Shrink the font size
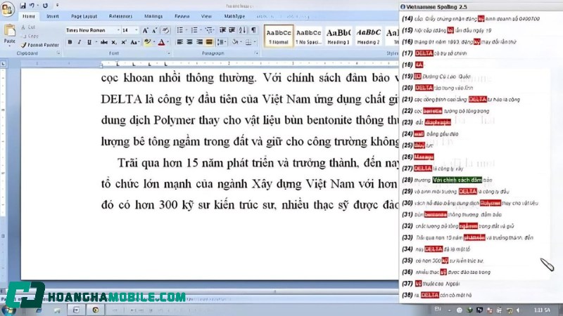Screen dimensions: 563x316 (x=155, y=30)
